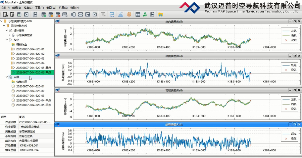The image size is (302, 158).
Task: Open the 文件(F) menu
Action: 5,7
